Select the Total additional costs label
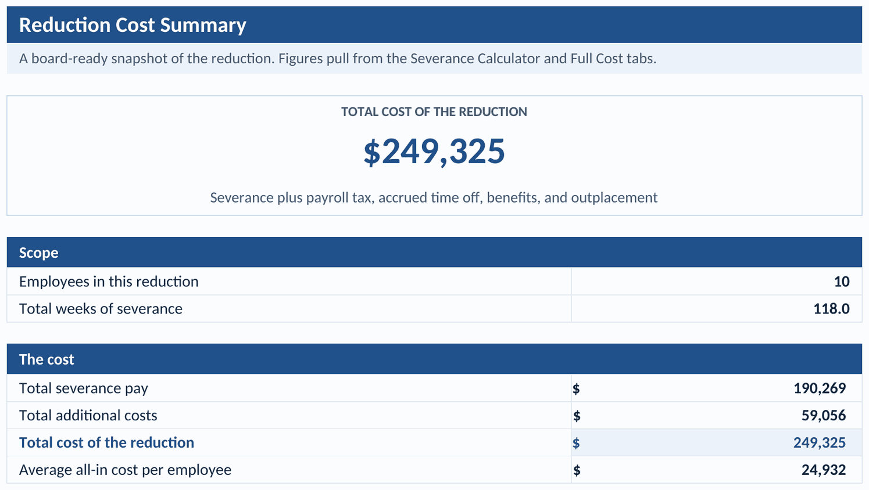869x490 pixels. (x=88, y=416)
